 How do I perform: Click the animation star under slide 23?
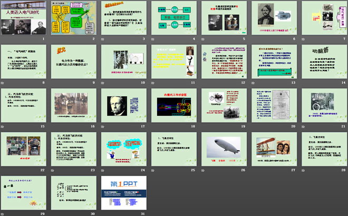[x=52, y=170]
